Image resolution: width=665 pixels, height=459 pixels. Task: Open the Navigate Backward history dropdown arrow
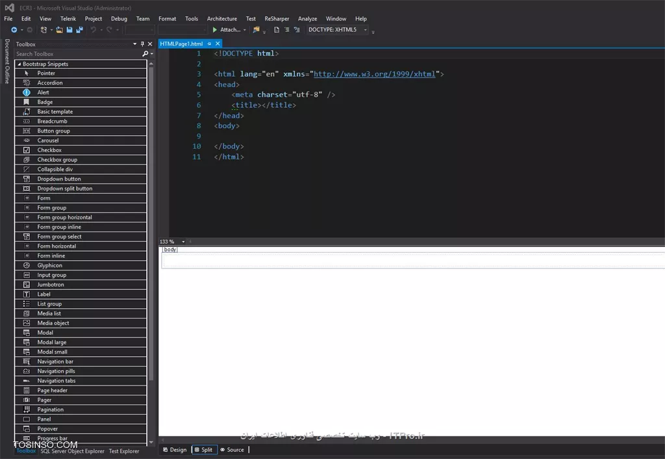pyautogui.click(x=21, y=30)
